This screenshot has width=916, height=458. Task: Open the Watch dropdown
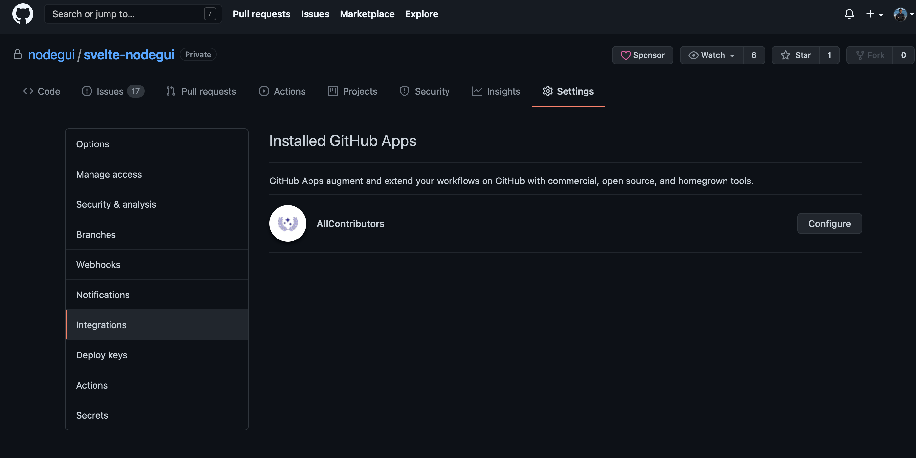[x=711, y=55]
